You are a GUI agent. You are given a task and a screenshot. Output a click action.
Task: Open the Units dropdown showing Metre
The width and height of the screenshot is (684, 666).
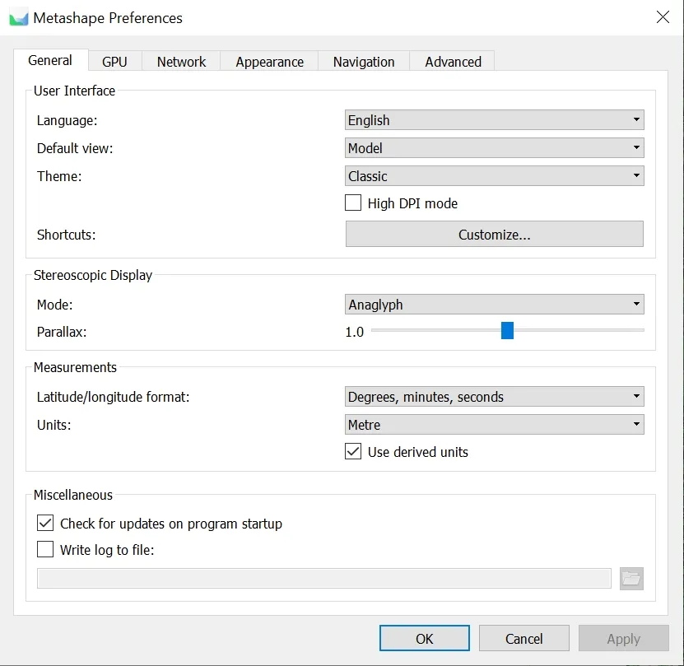coord(494,425)
